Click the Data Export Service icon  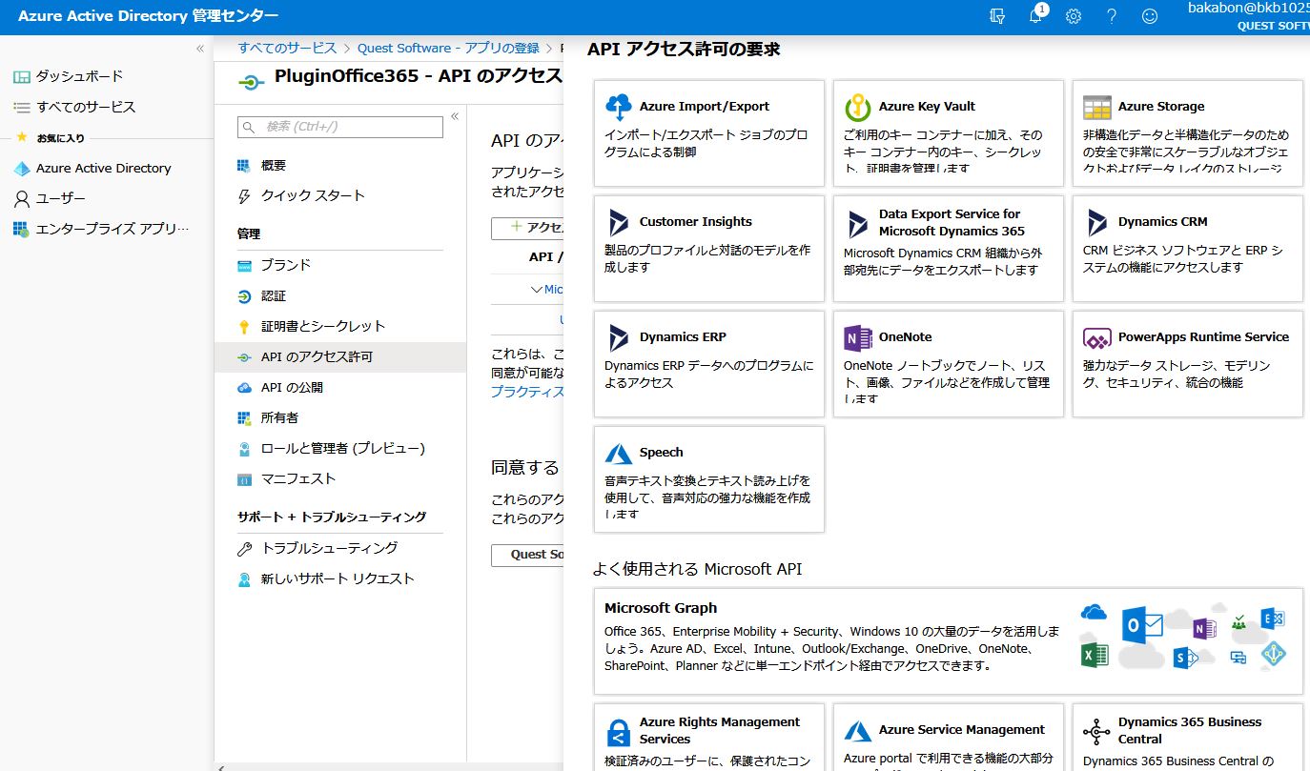point(858,225)
